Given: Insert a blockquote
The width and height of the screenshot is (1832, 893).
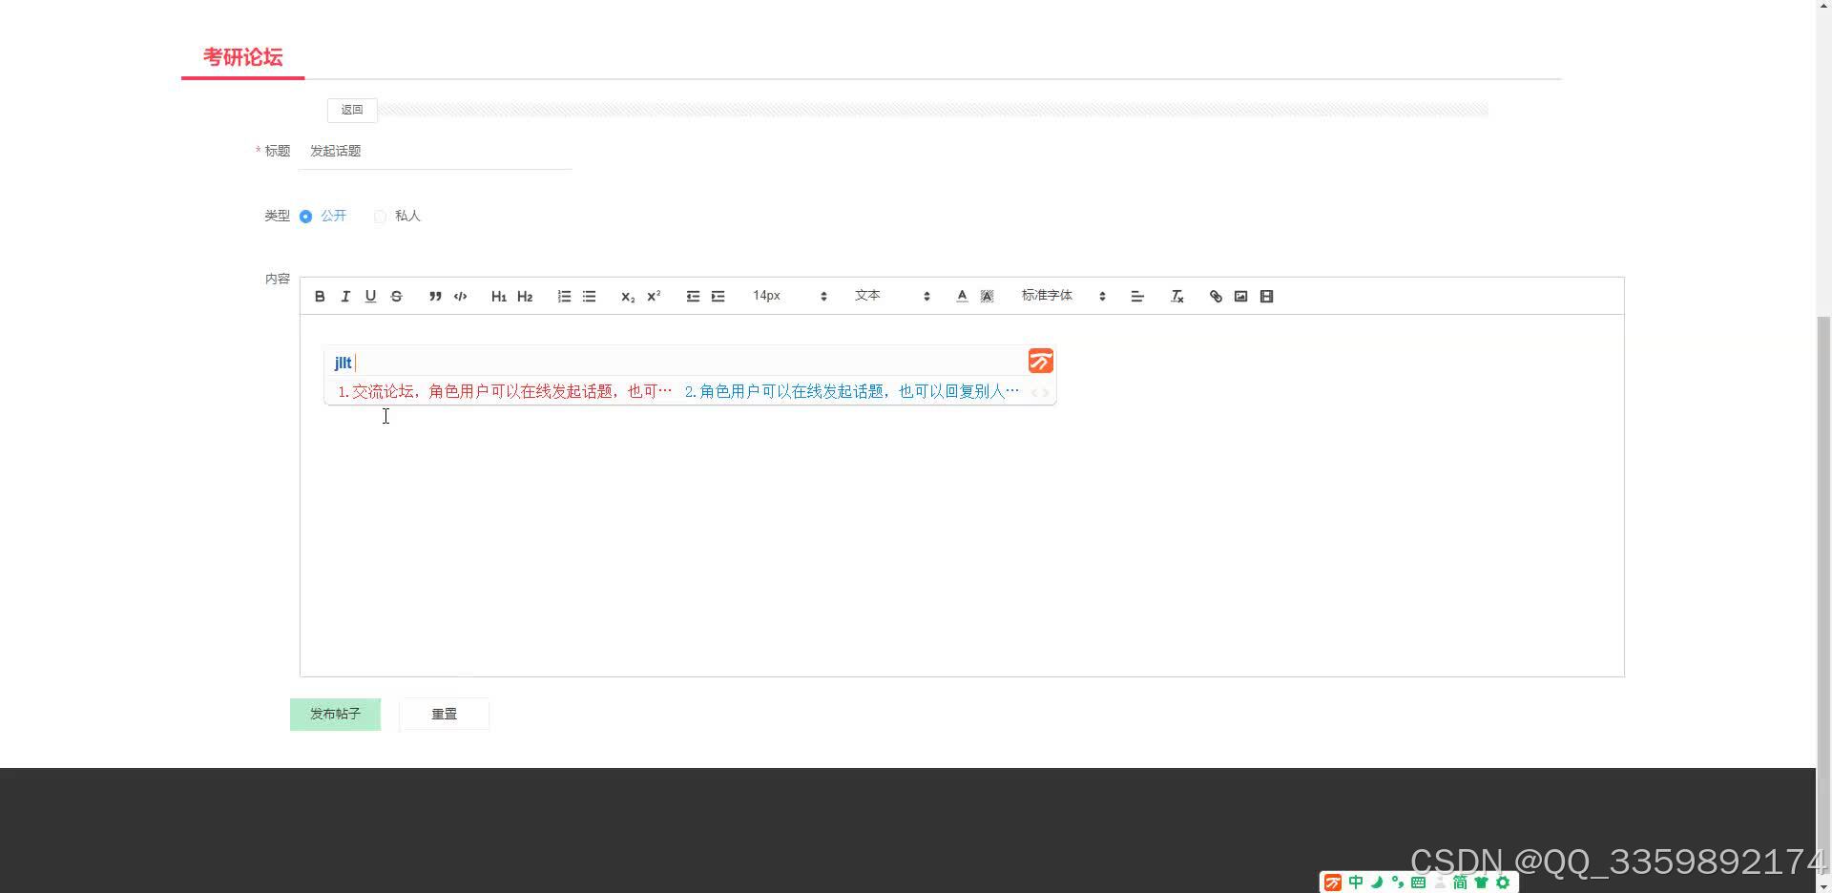Looking at the screenshot, I should coord(435,297).
